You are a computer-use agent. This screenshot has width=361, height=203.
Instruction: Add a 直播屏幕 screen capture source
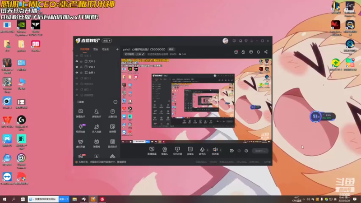click(152, 151)
